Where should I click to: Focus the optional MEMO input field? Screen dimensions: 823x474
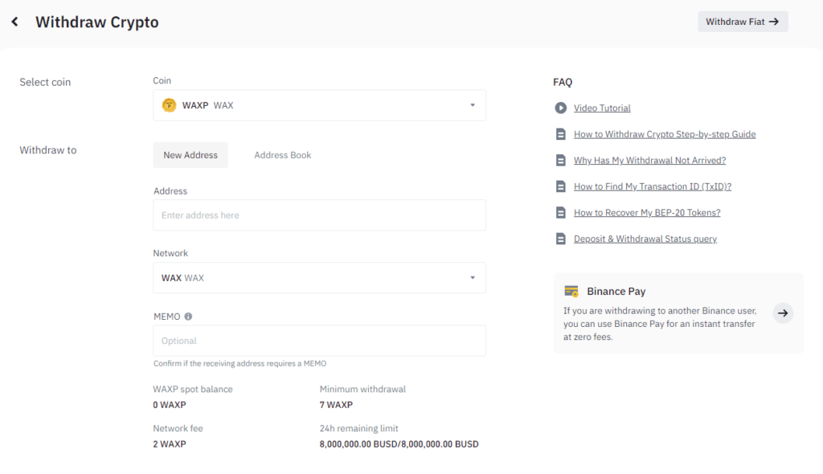tap(319, 341)
